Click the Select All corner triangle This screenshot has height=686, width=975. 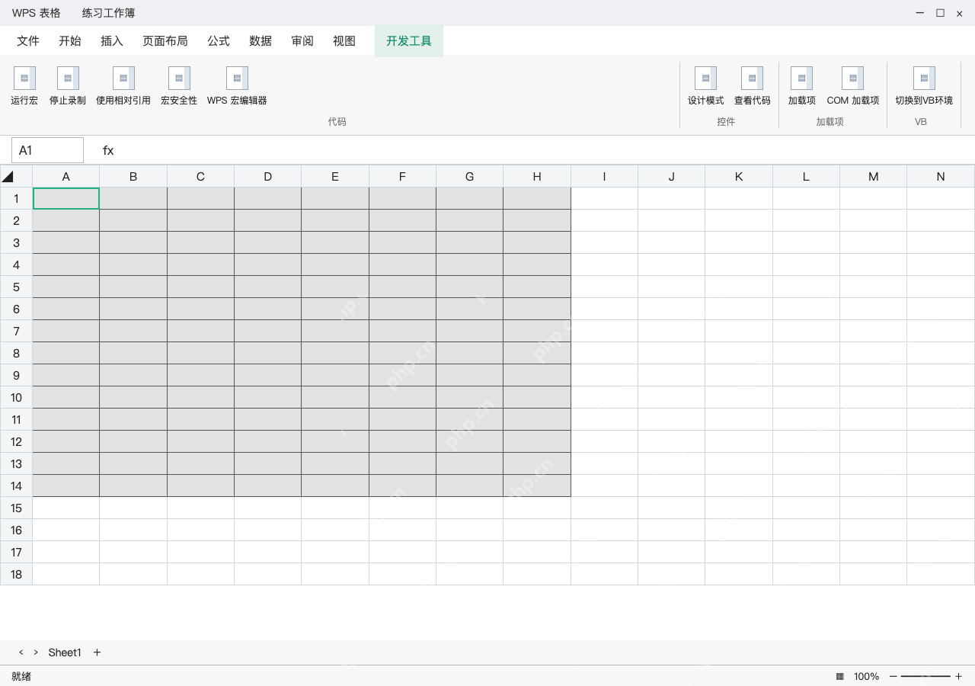click(8, 177)
